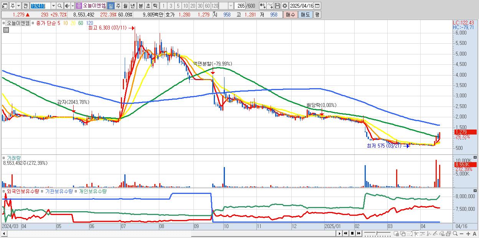Open stock search magnifier icon
Screen dimensions: 479x238
click(x=60, y=6)
